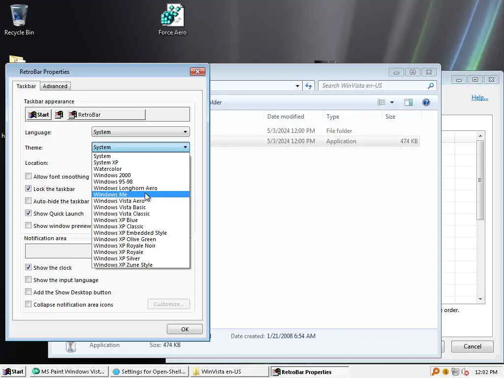
Task: Select Windows XP Royale Noir theme
Action: point(141,246)
